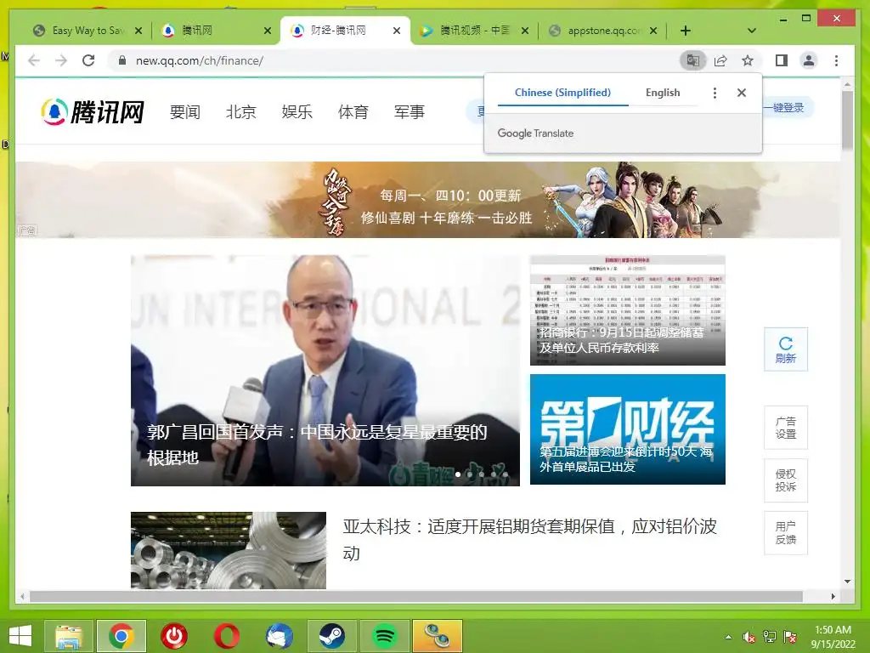Close the Easy Way to Save tab

(x=138, y=31)
